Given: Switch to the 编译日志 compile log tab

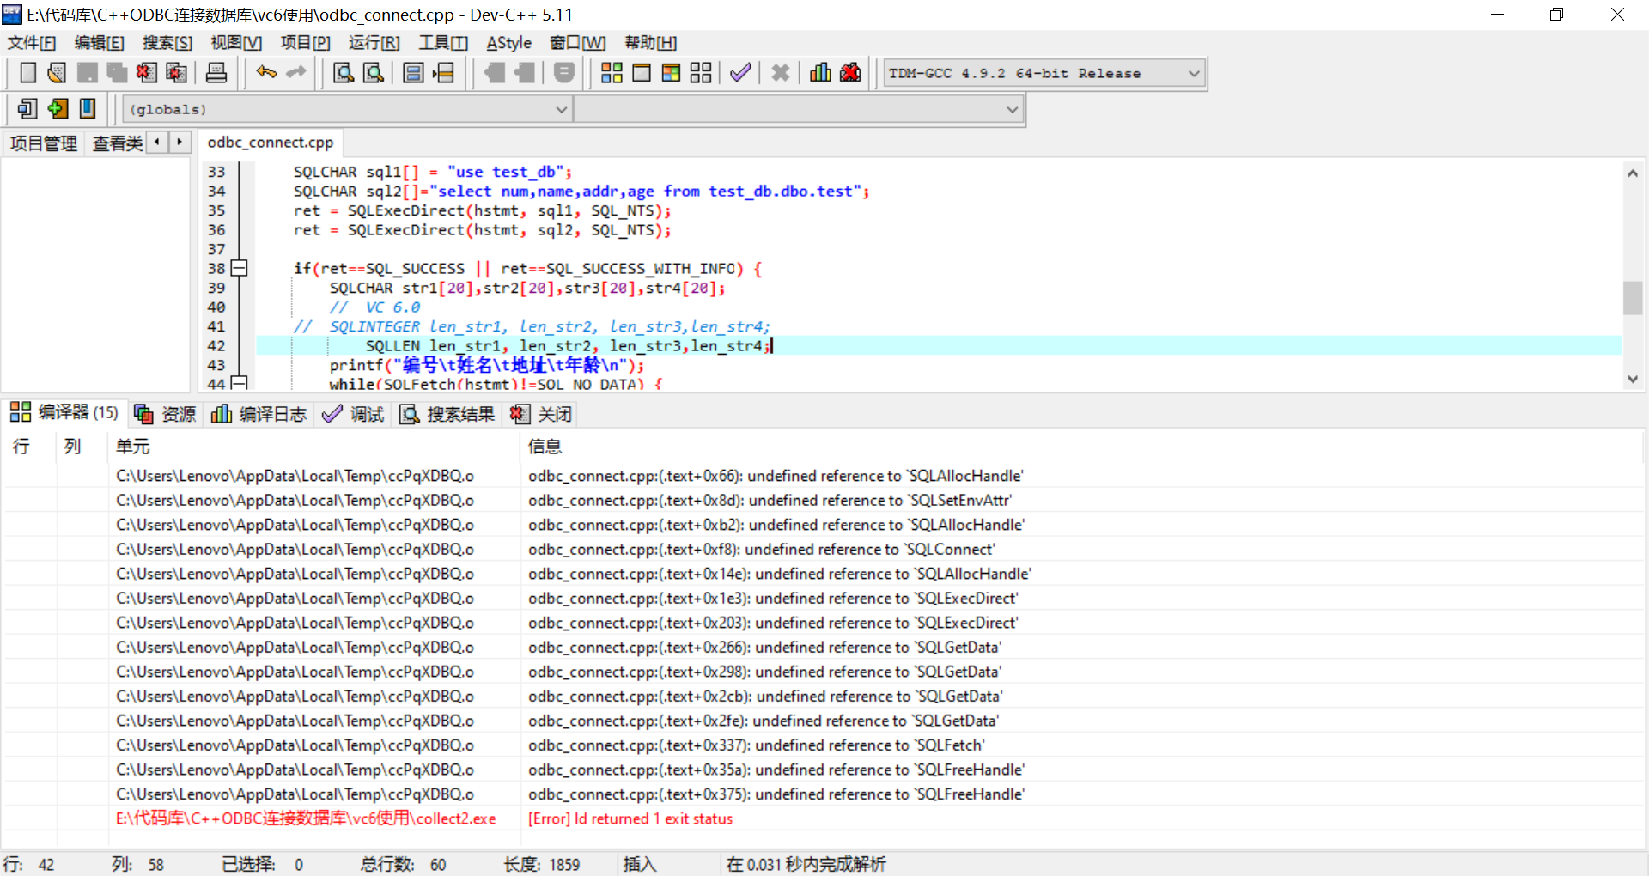Looking at the screenshot, I should point(259,414).
